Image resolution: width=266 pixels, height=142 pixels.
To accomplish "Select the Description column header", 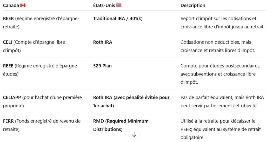I will [x=193, y=5].
